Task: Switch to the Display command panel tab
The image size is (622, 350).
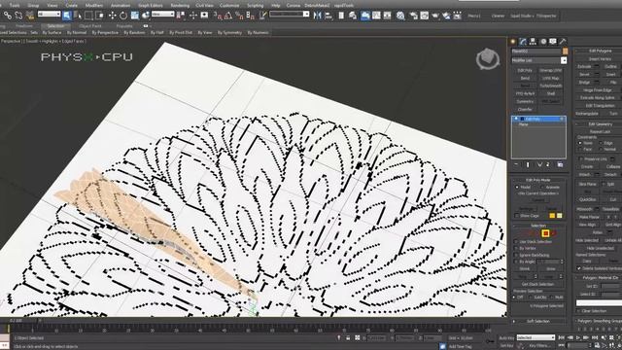Action: [x=553, y=41]
